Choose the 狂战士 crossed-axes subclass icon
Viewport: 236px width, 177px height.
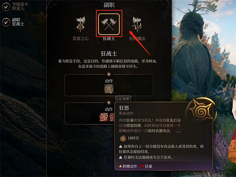pyautogui.click(x=109, y=24)
